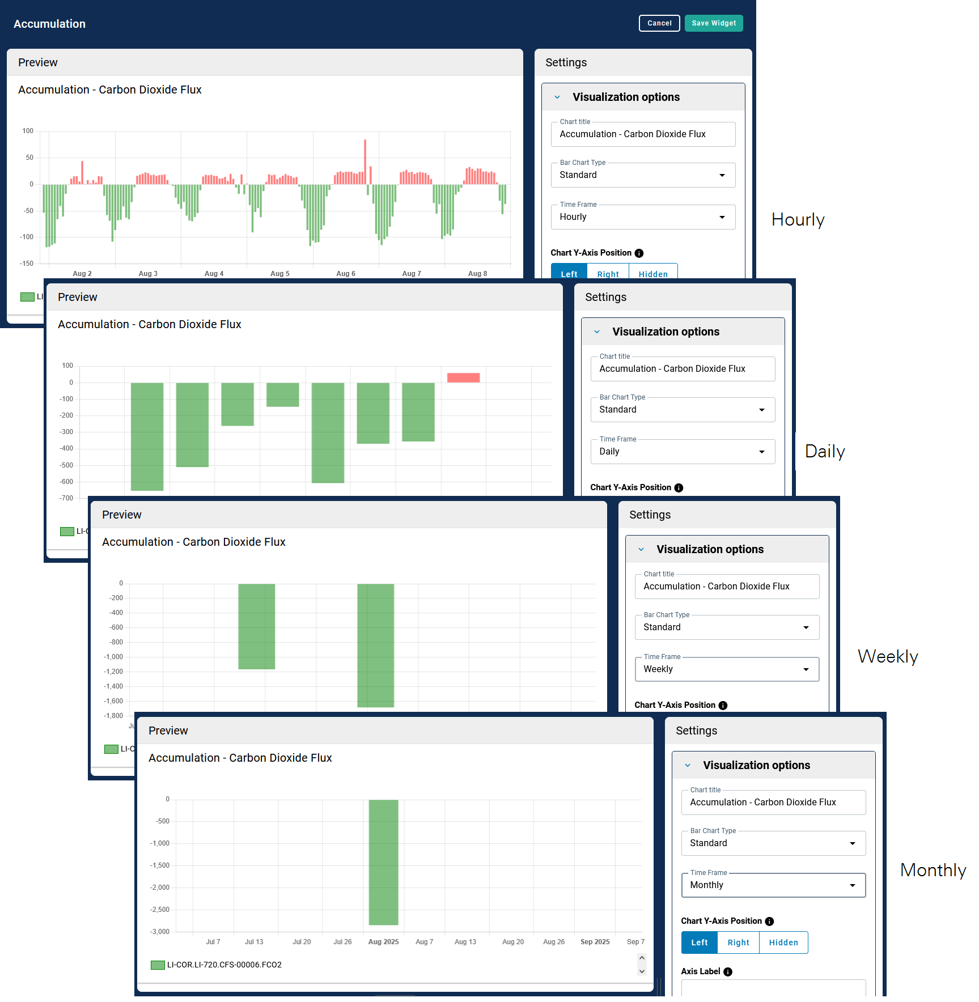Click info icon beside Y-Axis Position, Weekly panel

click(723, 706)
